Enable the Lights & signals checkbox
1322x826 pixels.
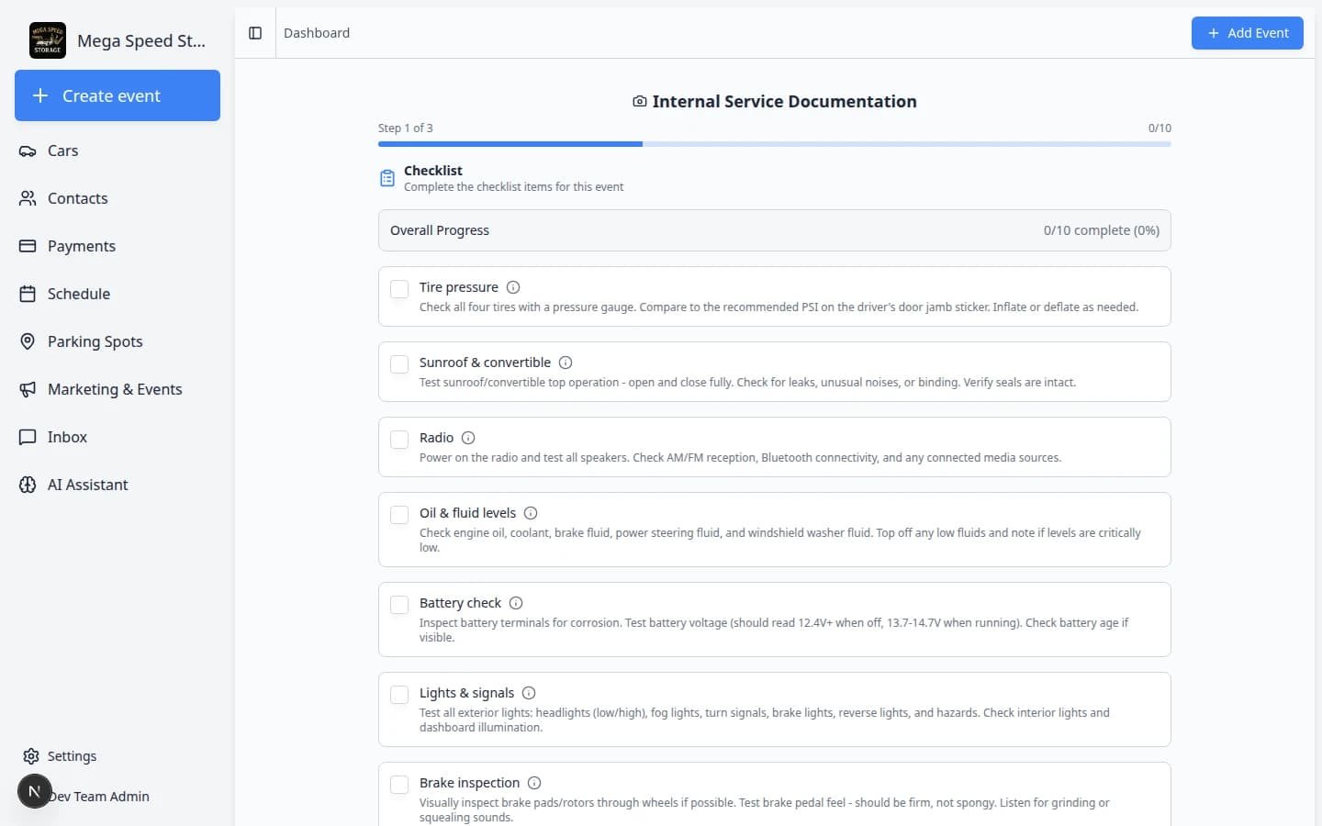pos(399,695)
